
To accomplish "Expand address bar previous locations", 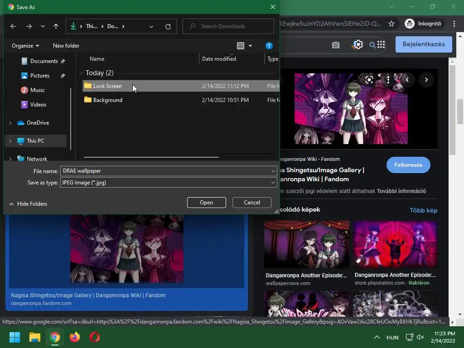I will coord(151,27).
